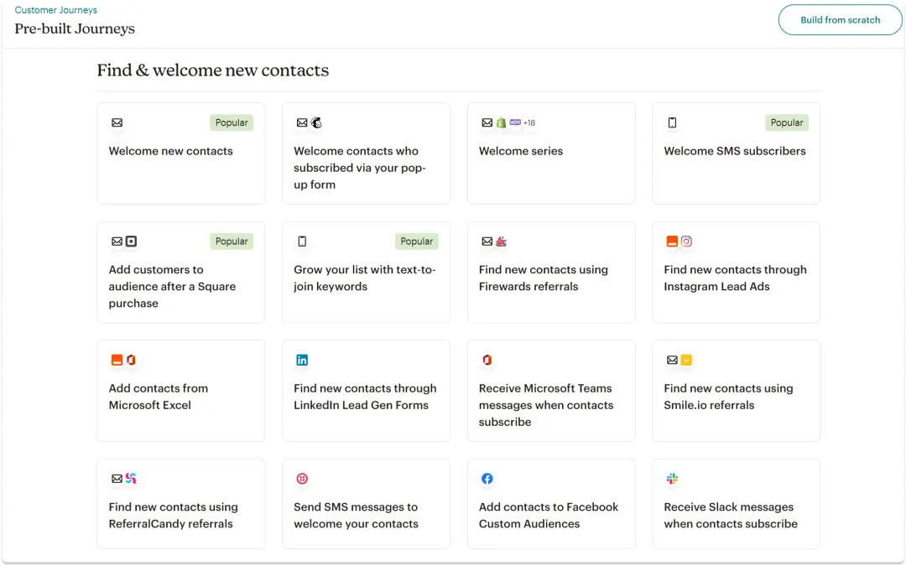Image resolution: width=906 pixels, height=566 pixels.
Task: Click the orange square icon on Instagram Lead Ads card
Action: (x=672, y=241)
